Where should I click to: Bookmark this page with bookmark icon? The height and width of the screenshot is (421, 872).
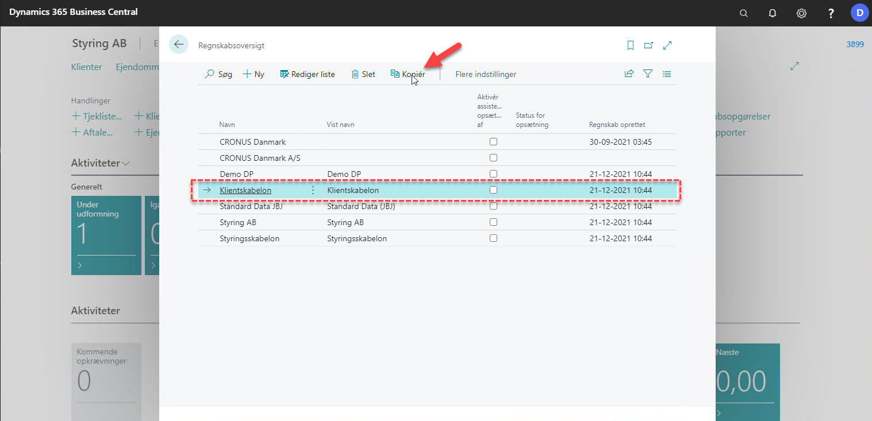point(631,45)
